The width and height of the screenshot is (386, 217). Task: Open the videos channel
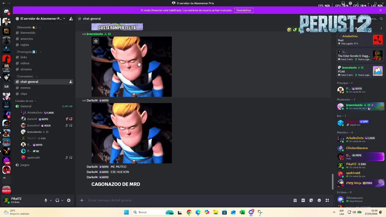click(x=44, y=63)
